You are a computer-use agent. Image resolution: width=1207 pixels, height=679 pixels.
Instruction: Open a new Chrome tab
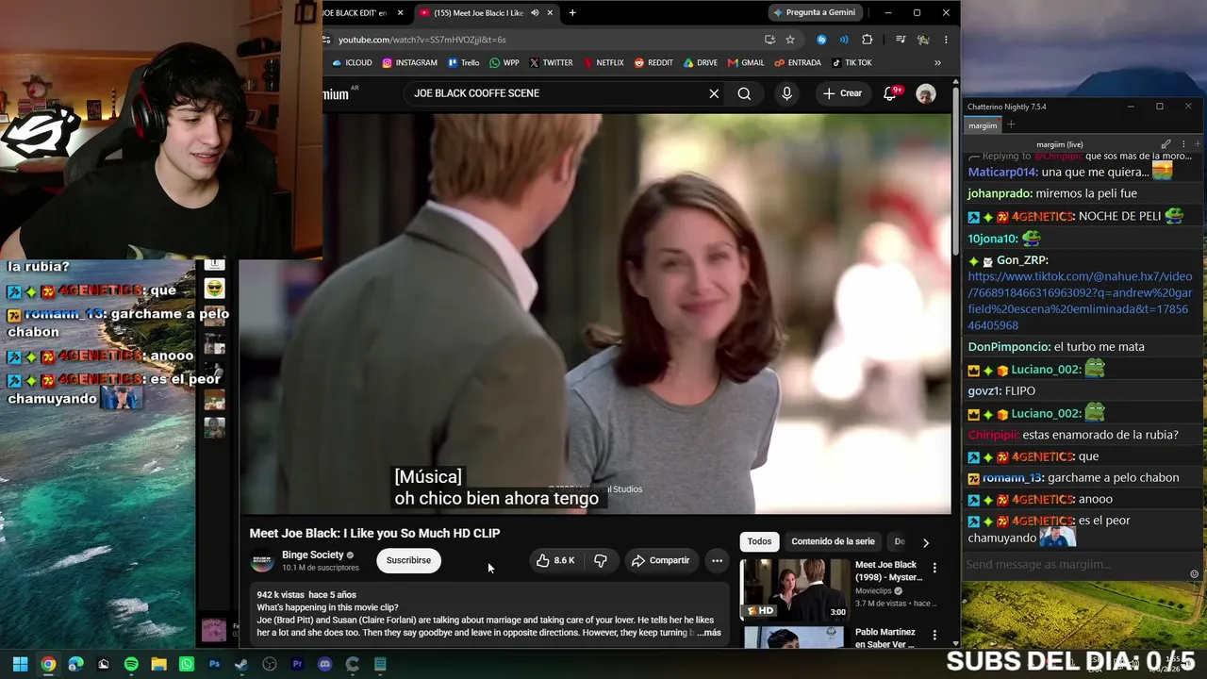pyautogui.click(x=572, y=13)
